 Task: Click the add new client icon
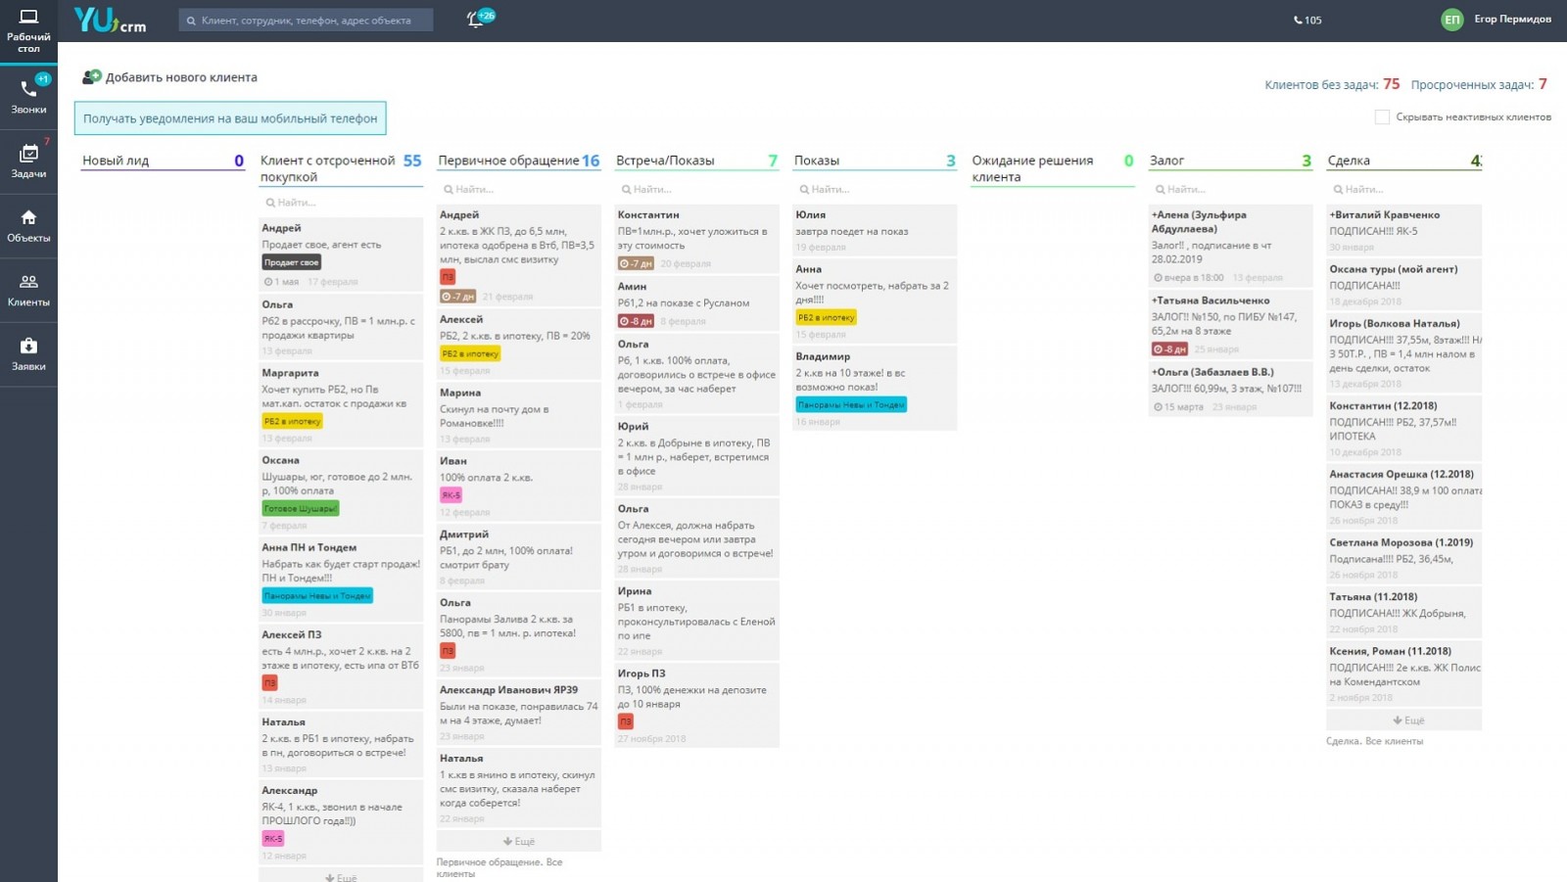(x=92, y=77)
